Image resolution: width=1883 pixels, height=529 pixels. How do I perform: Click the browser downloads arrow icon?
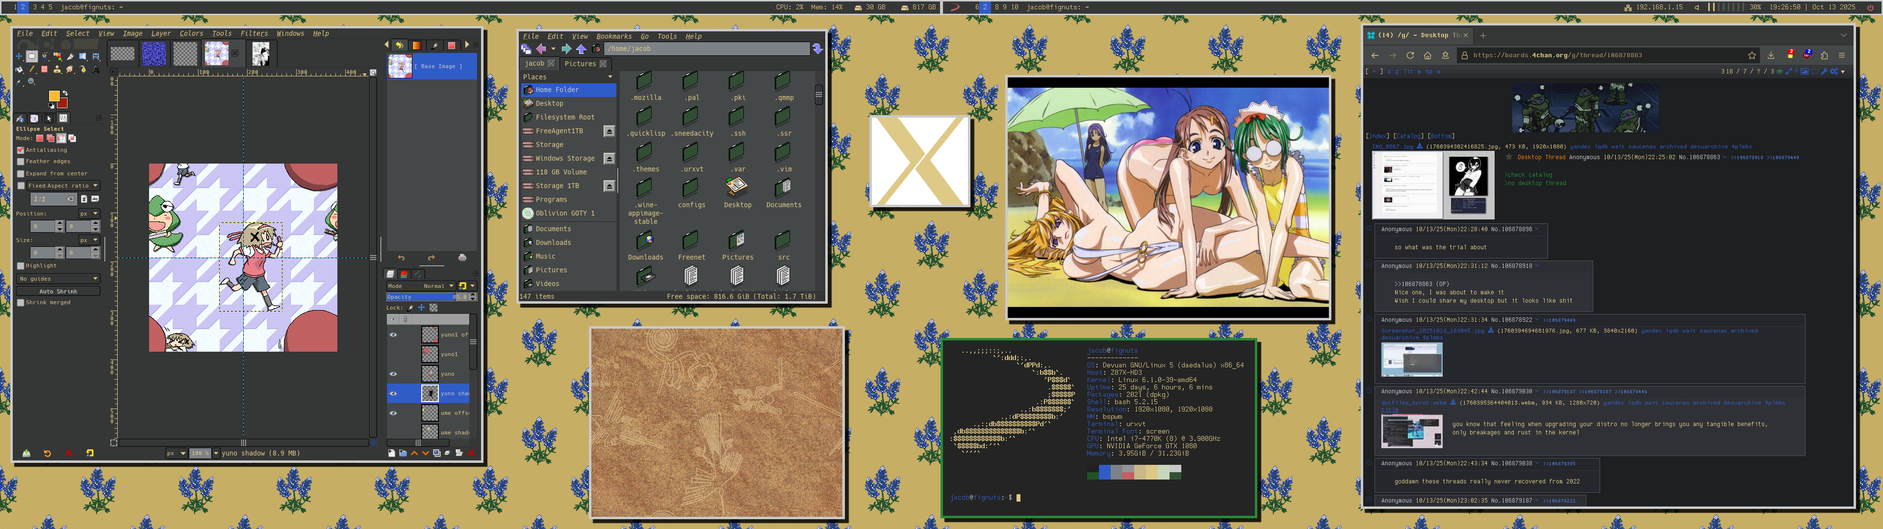(1771, 55)
